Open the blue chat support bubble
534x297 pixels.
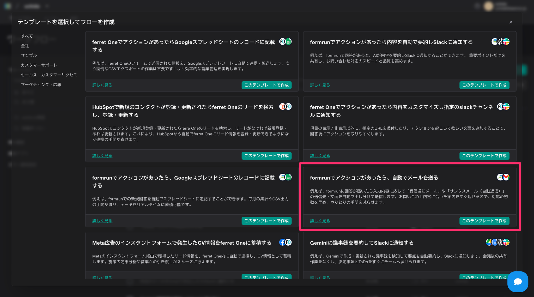[x=518, y=282]
